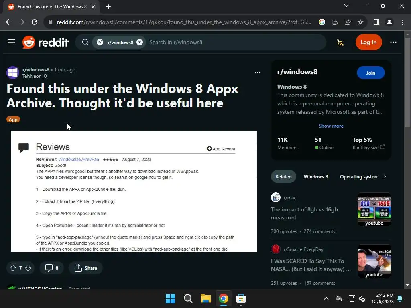The width and height of the screenshot is (411, 308).
Task: Open post overflow menu next to TehNeon10
Action: point(258,73)
